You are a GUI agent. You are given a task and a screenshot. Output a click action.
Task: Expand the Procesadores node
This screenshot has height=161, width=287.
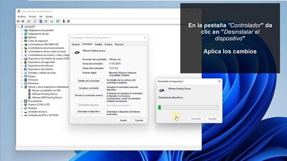click(22, 101)
